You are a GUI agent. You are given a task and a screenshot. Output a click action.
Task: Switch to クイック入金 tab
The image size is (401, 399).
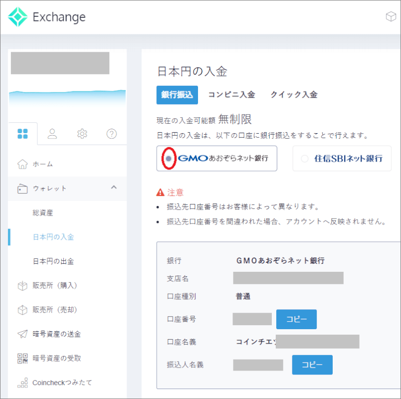point(294,95)
